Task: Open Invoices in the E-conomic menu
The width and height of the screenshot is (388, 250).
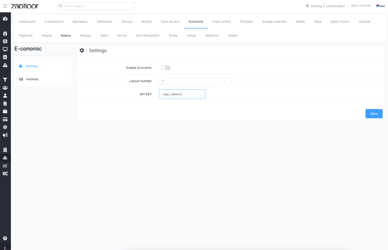Action: pyautogui.click(x=32, y=79)
